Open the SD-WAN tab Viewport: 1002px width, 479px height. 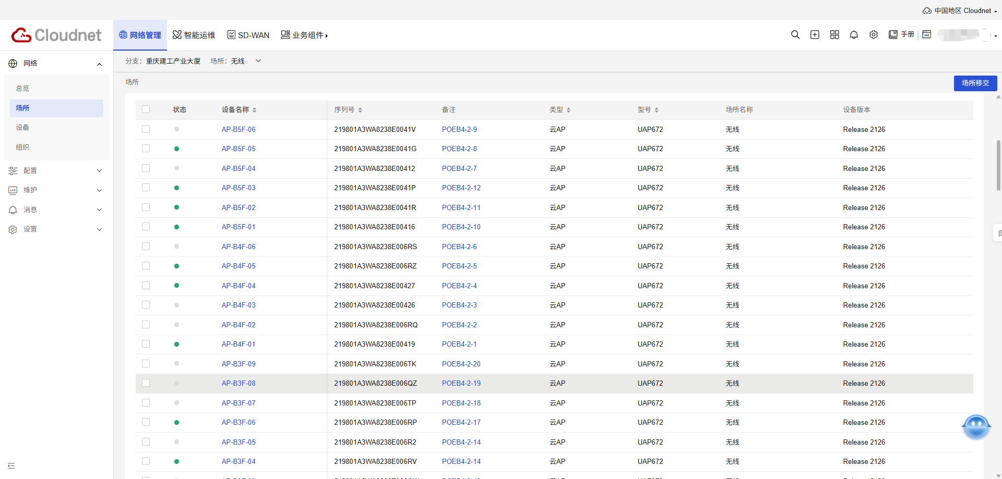click(248, 35)
